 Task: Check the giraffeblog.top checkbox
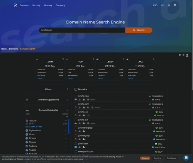click(x=76, y=128)
